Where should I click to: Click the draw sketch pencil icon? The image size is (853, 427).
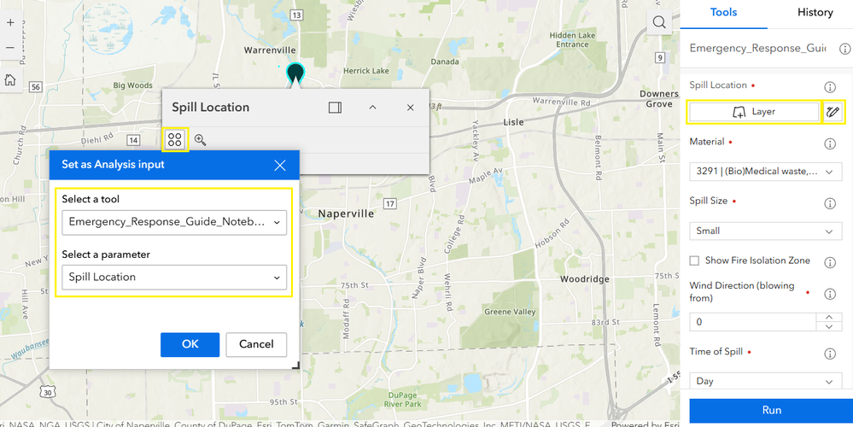point(833,112)
